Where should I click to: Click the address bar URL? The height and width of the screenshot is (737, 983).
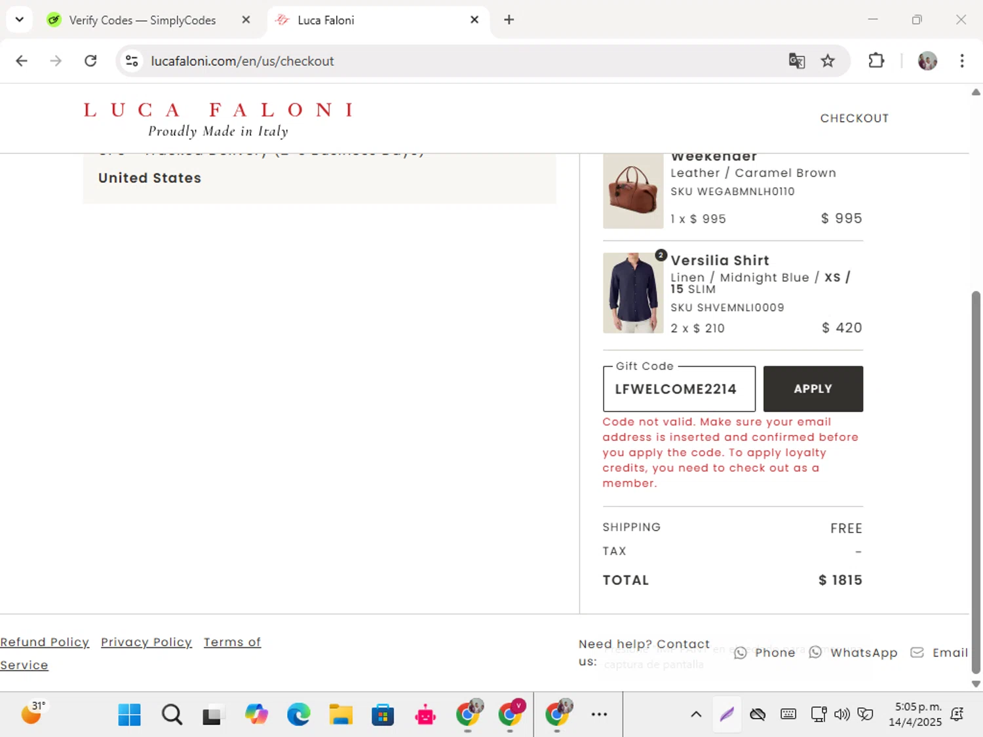[242, 61]
